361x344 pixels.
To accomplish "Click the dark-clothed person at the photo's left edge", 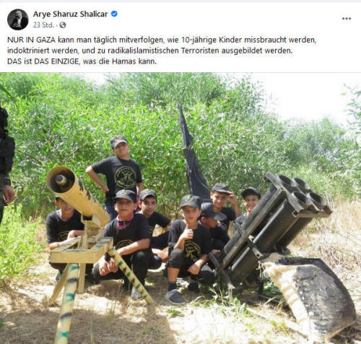I will [x=6, y=164].
